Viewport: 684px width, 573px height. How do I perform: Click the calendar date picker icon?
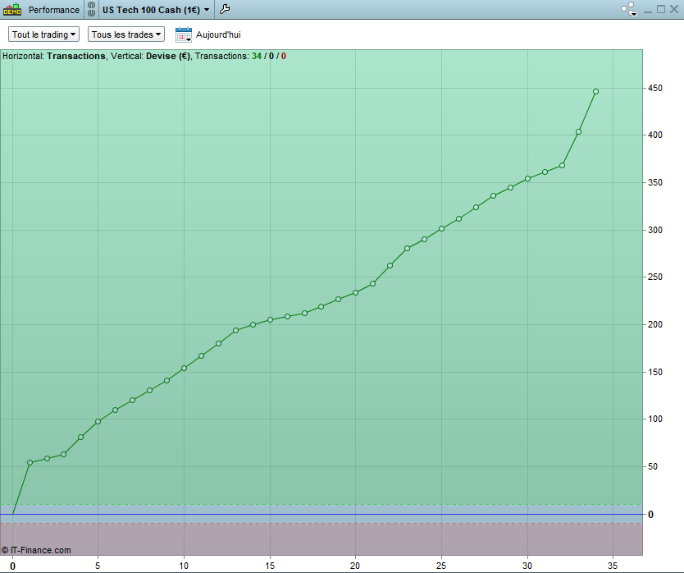(x=184, y=34)
